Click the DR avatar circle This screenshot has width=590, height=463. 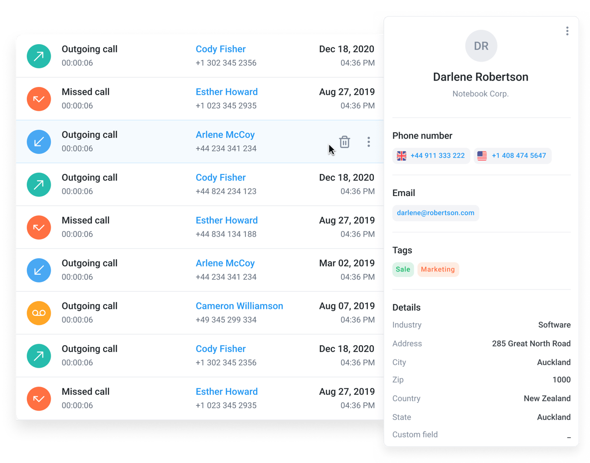pyautogui.click(x=481, y=46)
